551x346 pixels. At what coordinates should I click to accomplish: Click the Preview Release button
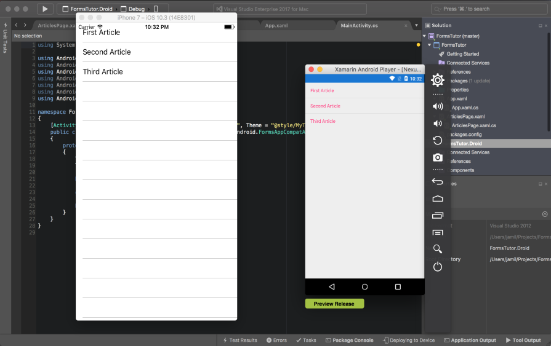[334, 304]
